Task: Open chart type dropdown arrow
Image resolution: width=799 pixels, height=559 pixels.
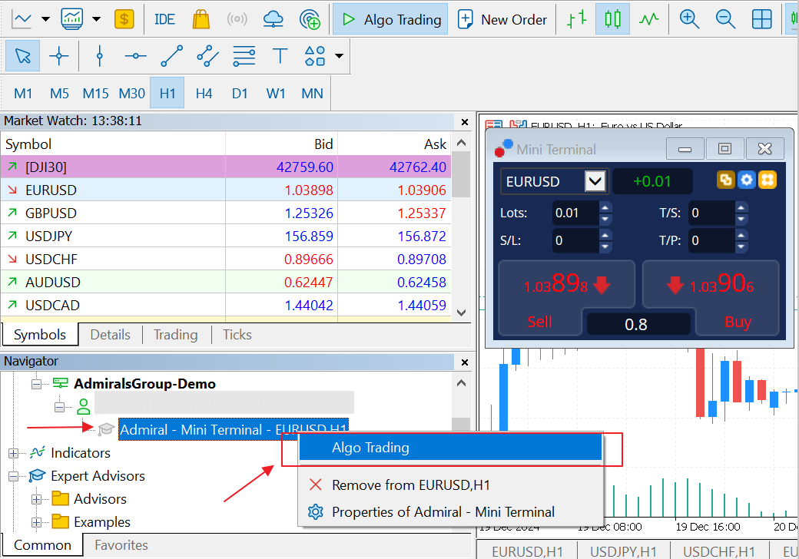Action: click(45, 19)
